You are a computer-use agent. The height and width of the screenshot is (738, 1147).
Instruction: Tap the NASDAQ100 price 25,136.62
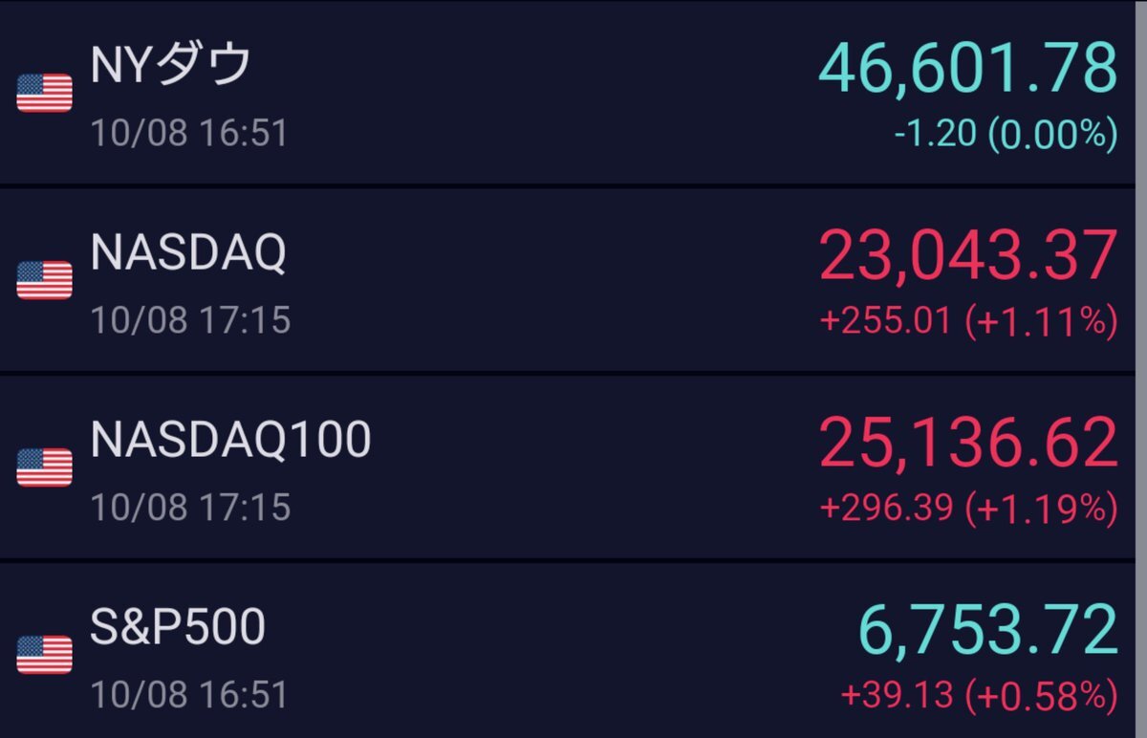(x=967, y=443)
